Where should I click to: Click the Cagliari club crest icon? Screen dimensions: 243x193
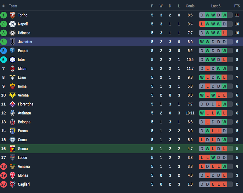[12, 184]
